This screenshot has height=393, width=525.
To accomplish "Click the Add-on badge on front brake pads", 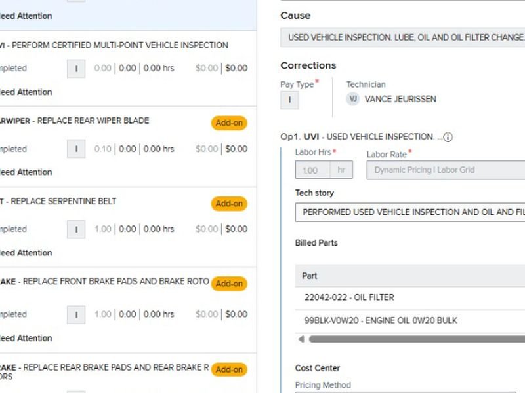I will (x=229, y=284).
